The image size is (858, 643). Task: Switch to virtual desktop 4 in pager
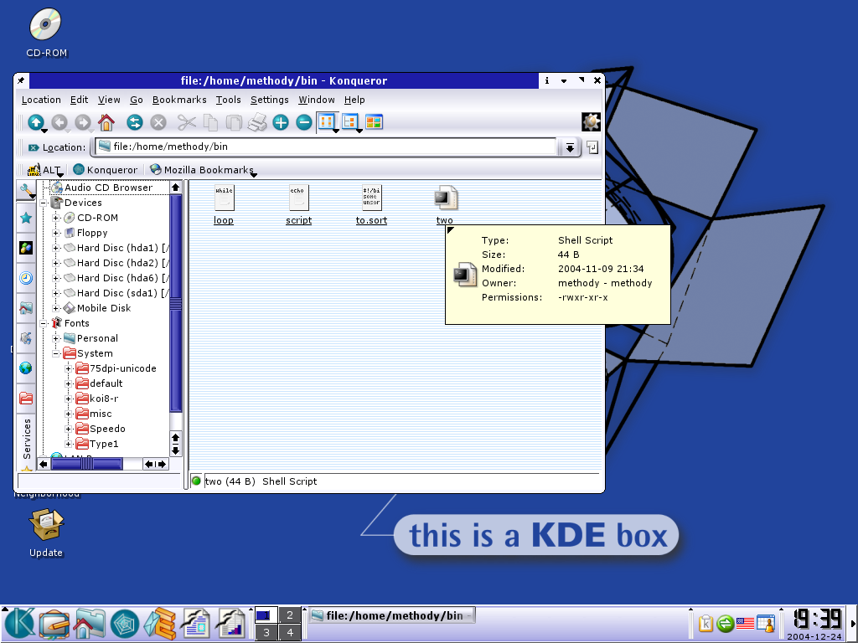click(x=290, y=633)
